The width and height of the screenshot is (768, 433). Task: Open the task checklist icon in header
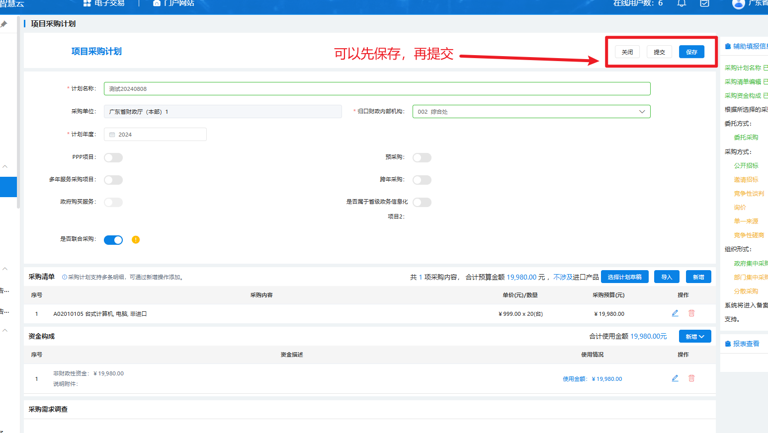click(x=704, y=3)
